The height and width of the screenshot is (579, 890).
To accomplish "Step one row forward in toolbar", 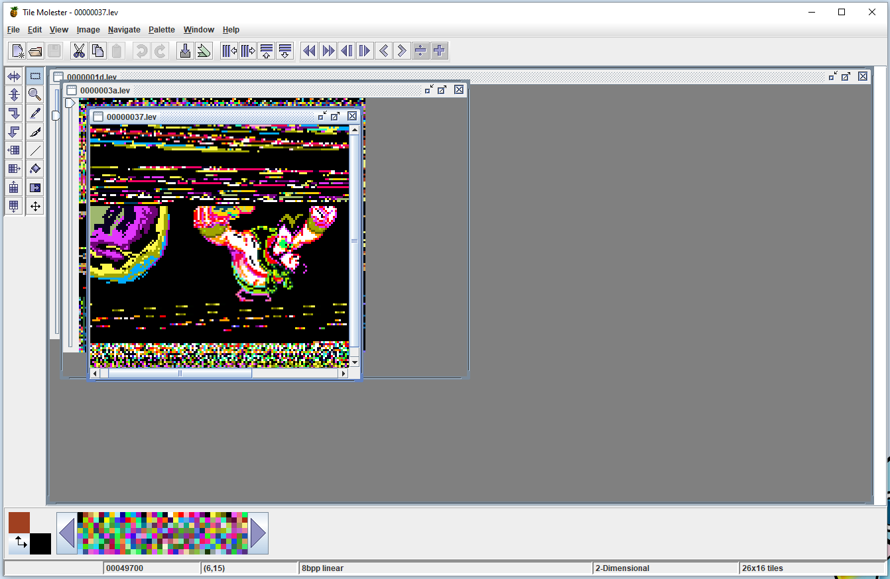I will (x=365, y=51).
